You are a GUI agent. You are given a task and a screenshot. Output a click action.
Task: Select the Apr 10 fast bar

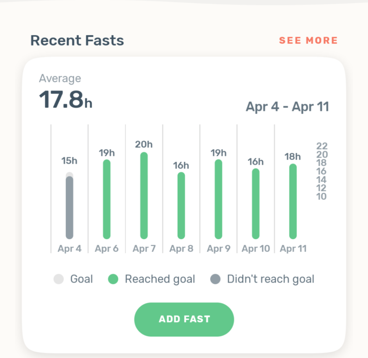(255, 203)
